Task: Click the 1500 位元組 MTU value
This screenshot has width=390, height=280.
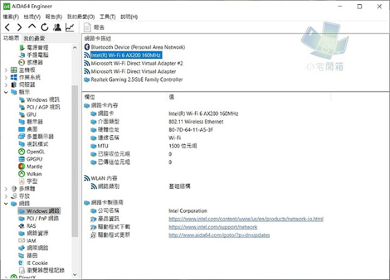Action: click(x=183, y=146)
